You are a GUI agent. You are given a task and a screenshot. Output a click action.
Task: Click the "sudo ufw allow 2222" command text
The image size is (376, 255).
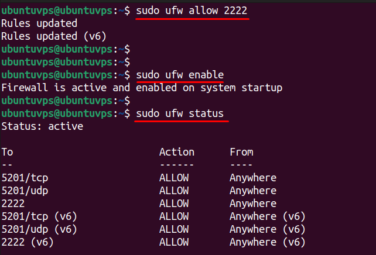(x=192, y=11)
